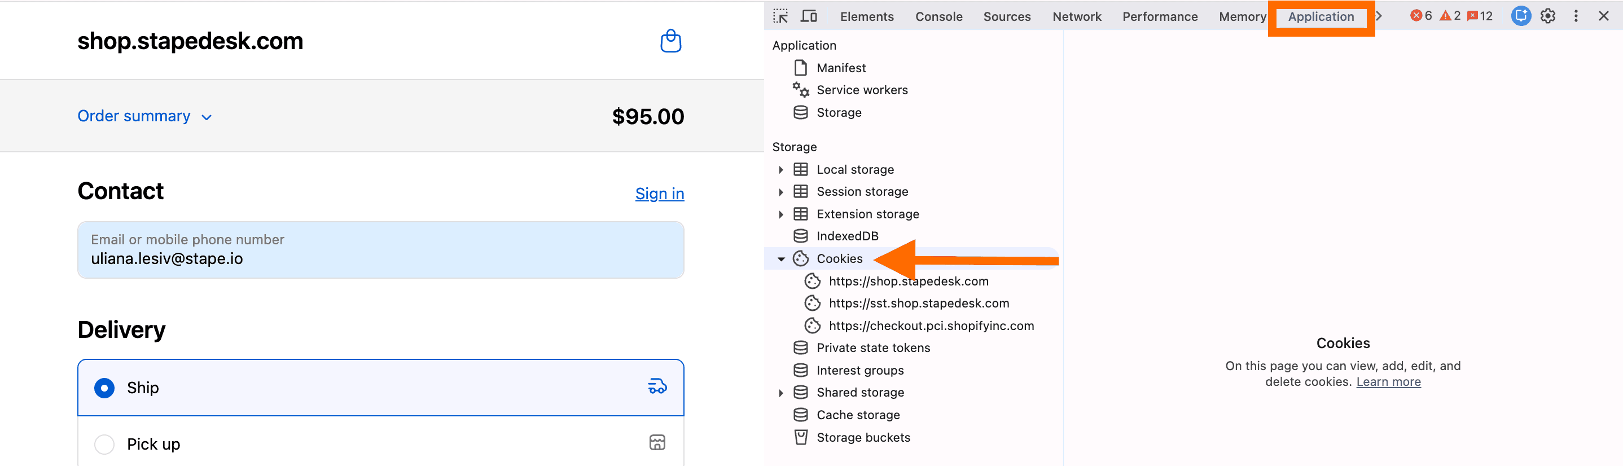Viewport: 1623px width, 466px height.
Task: Click the warnings triangle counter
Action: pos(1450,16)
